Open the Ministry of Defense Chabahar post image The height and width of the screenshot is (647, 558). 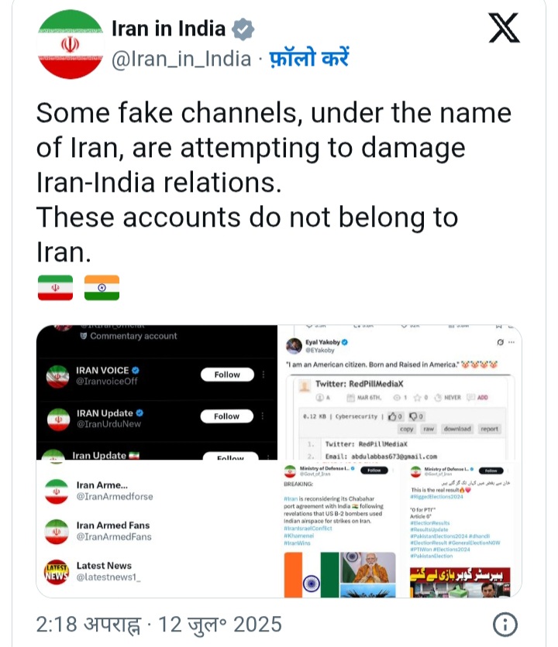[x=339, y=530]
